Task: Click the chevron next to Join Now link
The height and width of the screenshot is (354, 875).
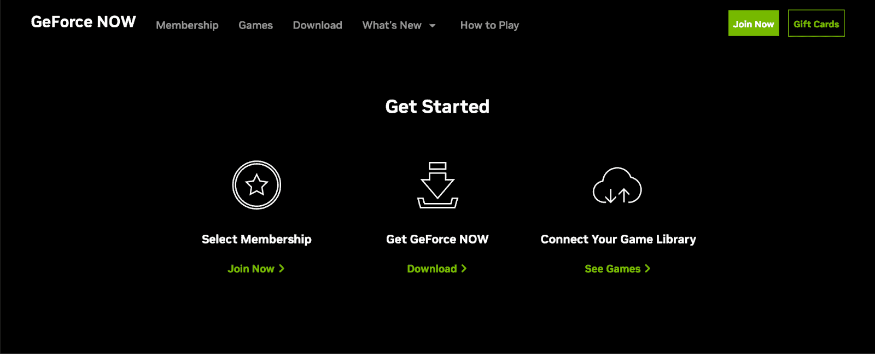Action: (282, 269)
